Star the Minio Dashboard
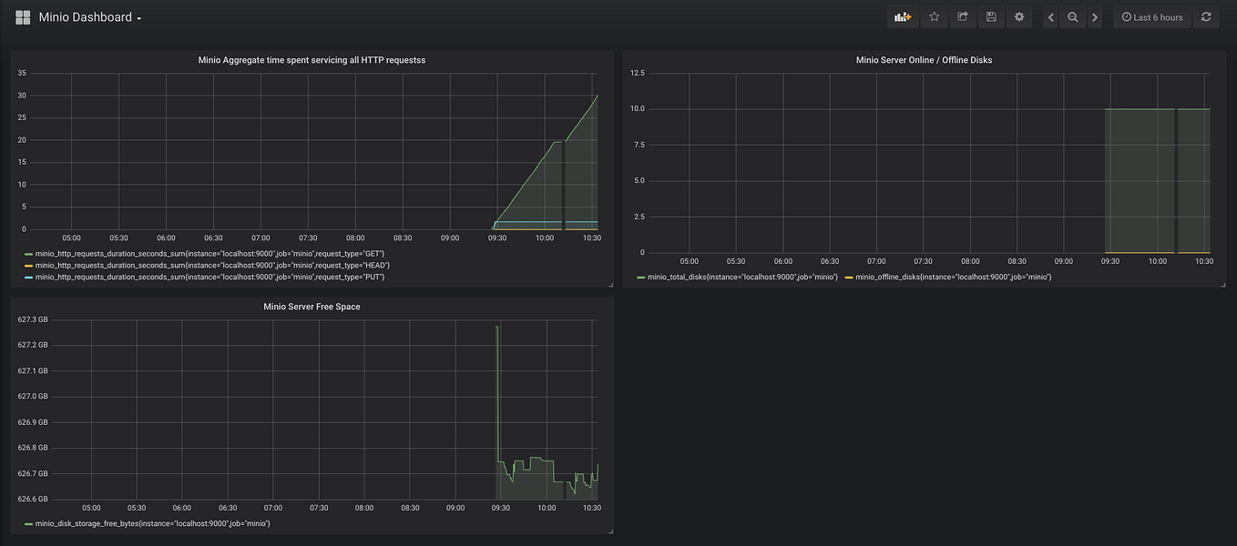 pyautogui.click(x=934, y=17)
